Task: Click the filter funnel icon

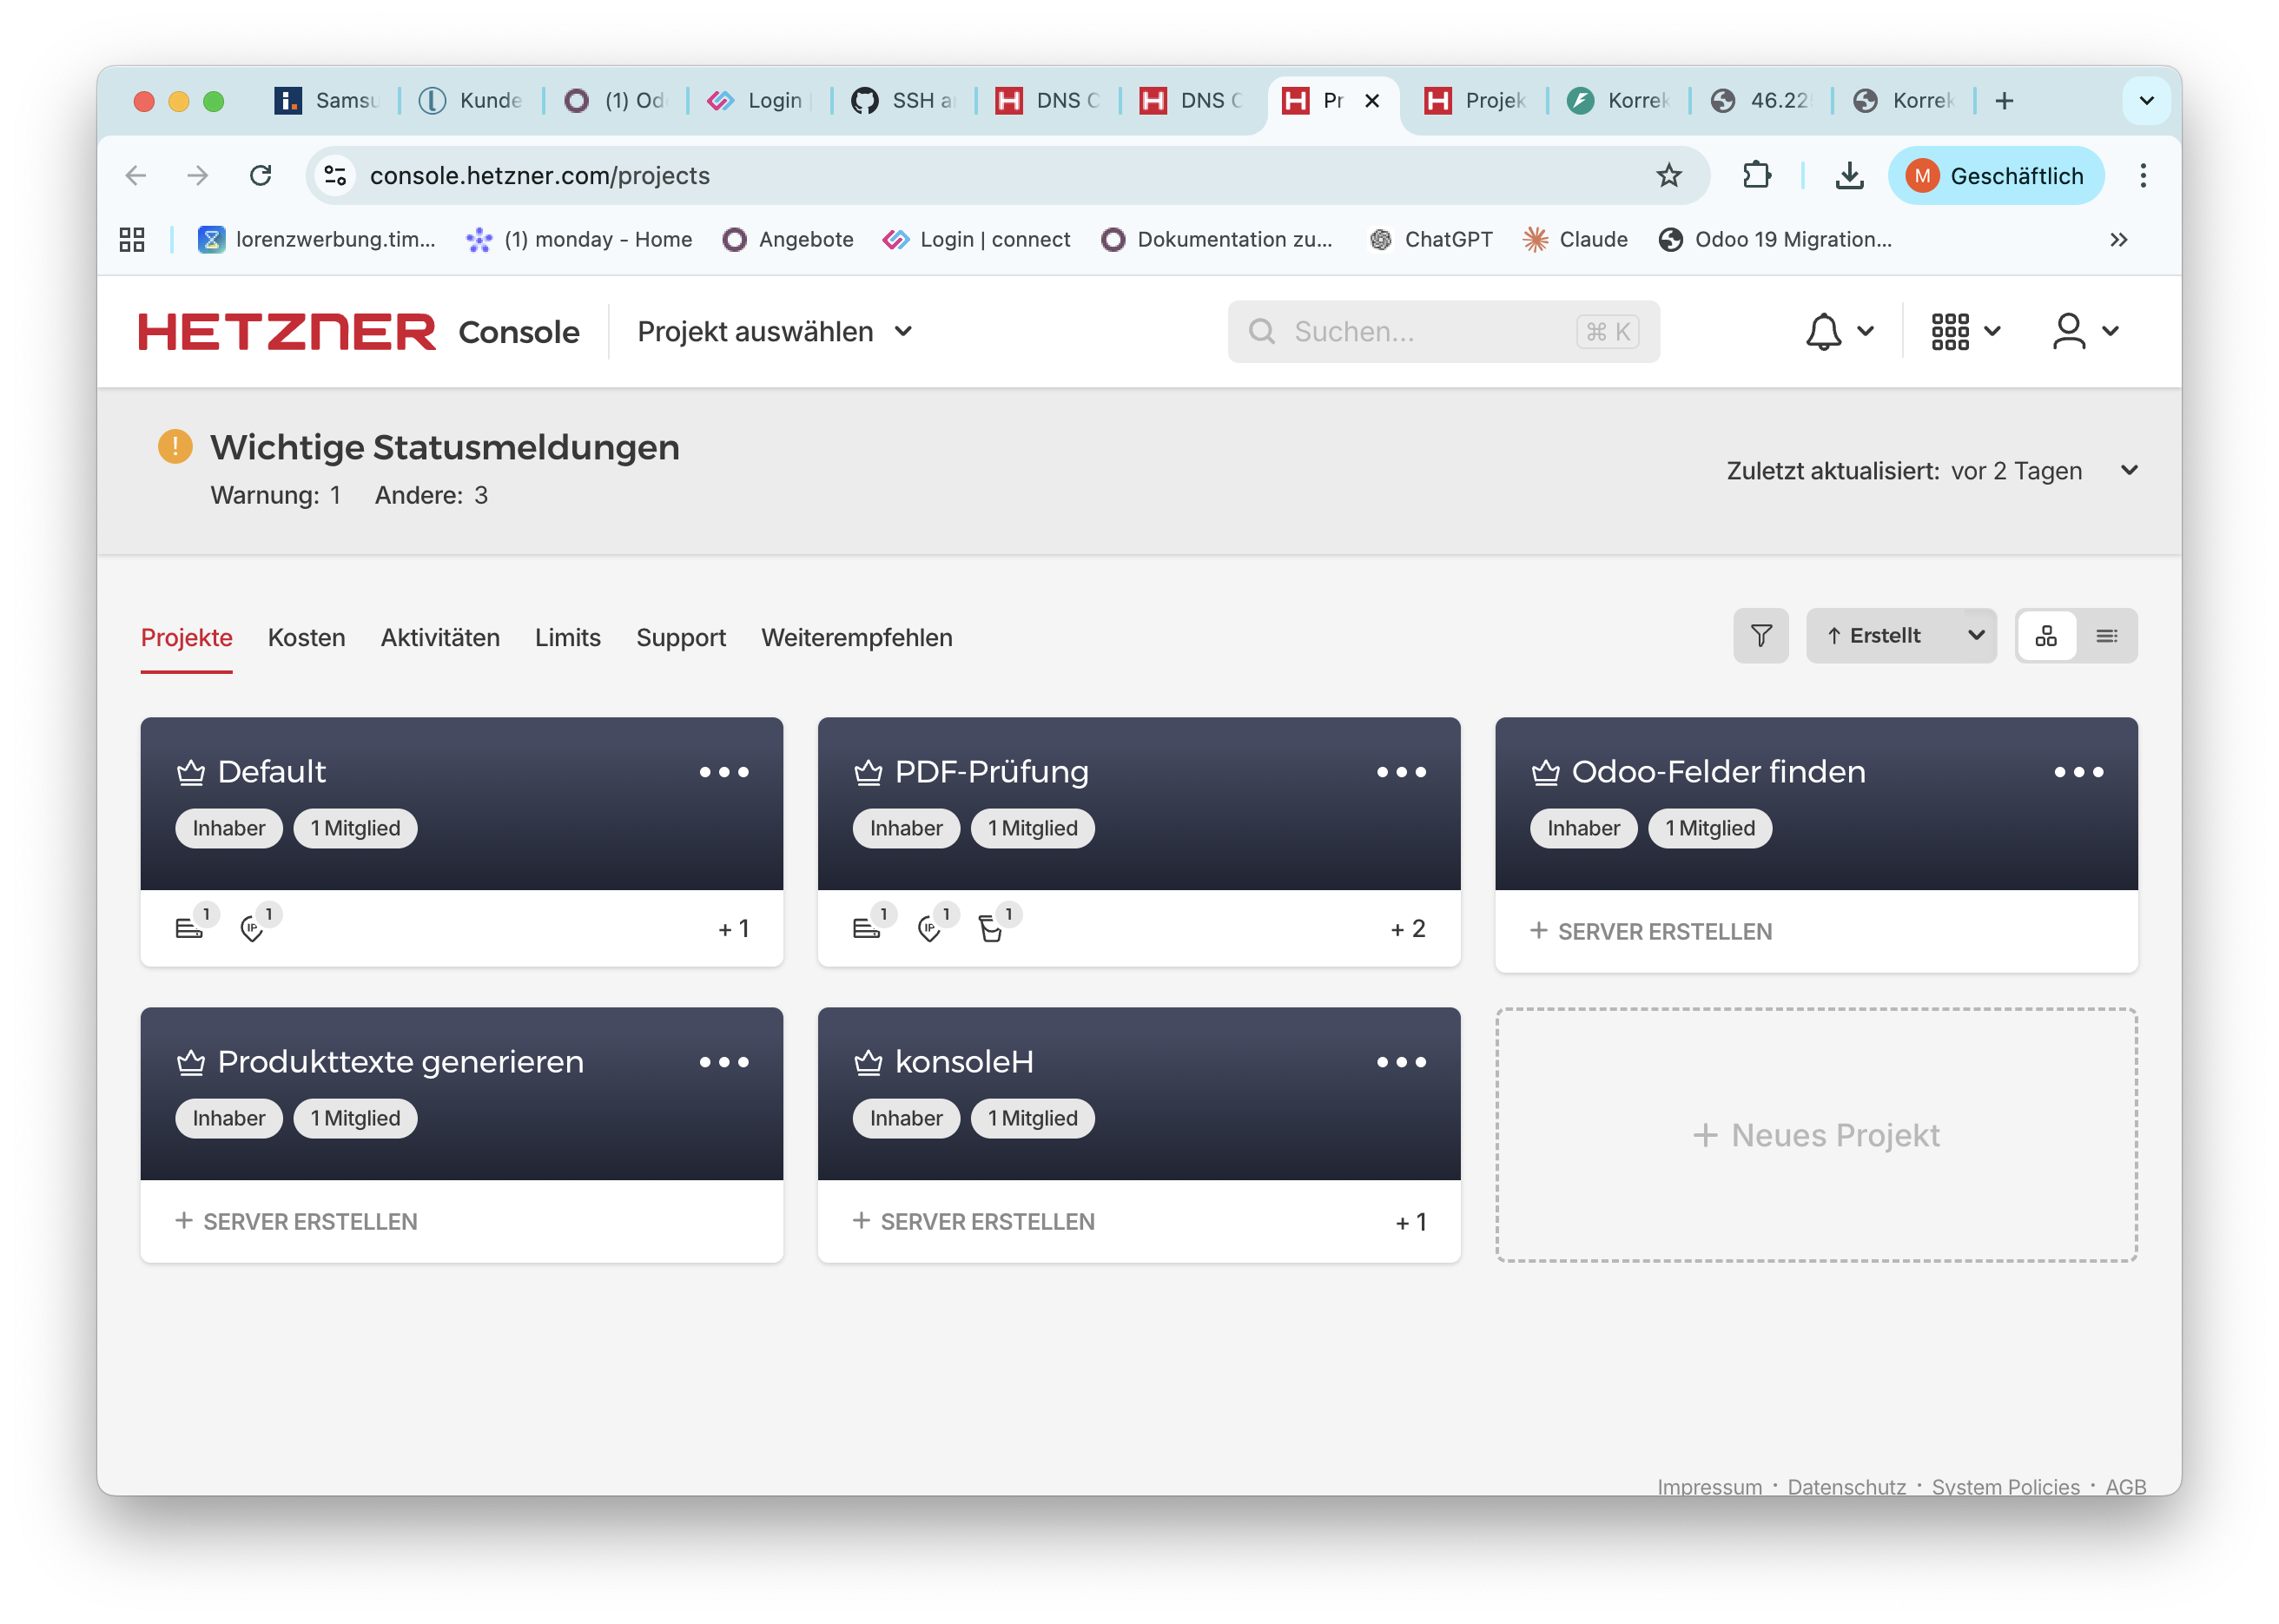Action: 1761,636
